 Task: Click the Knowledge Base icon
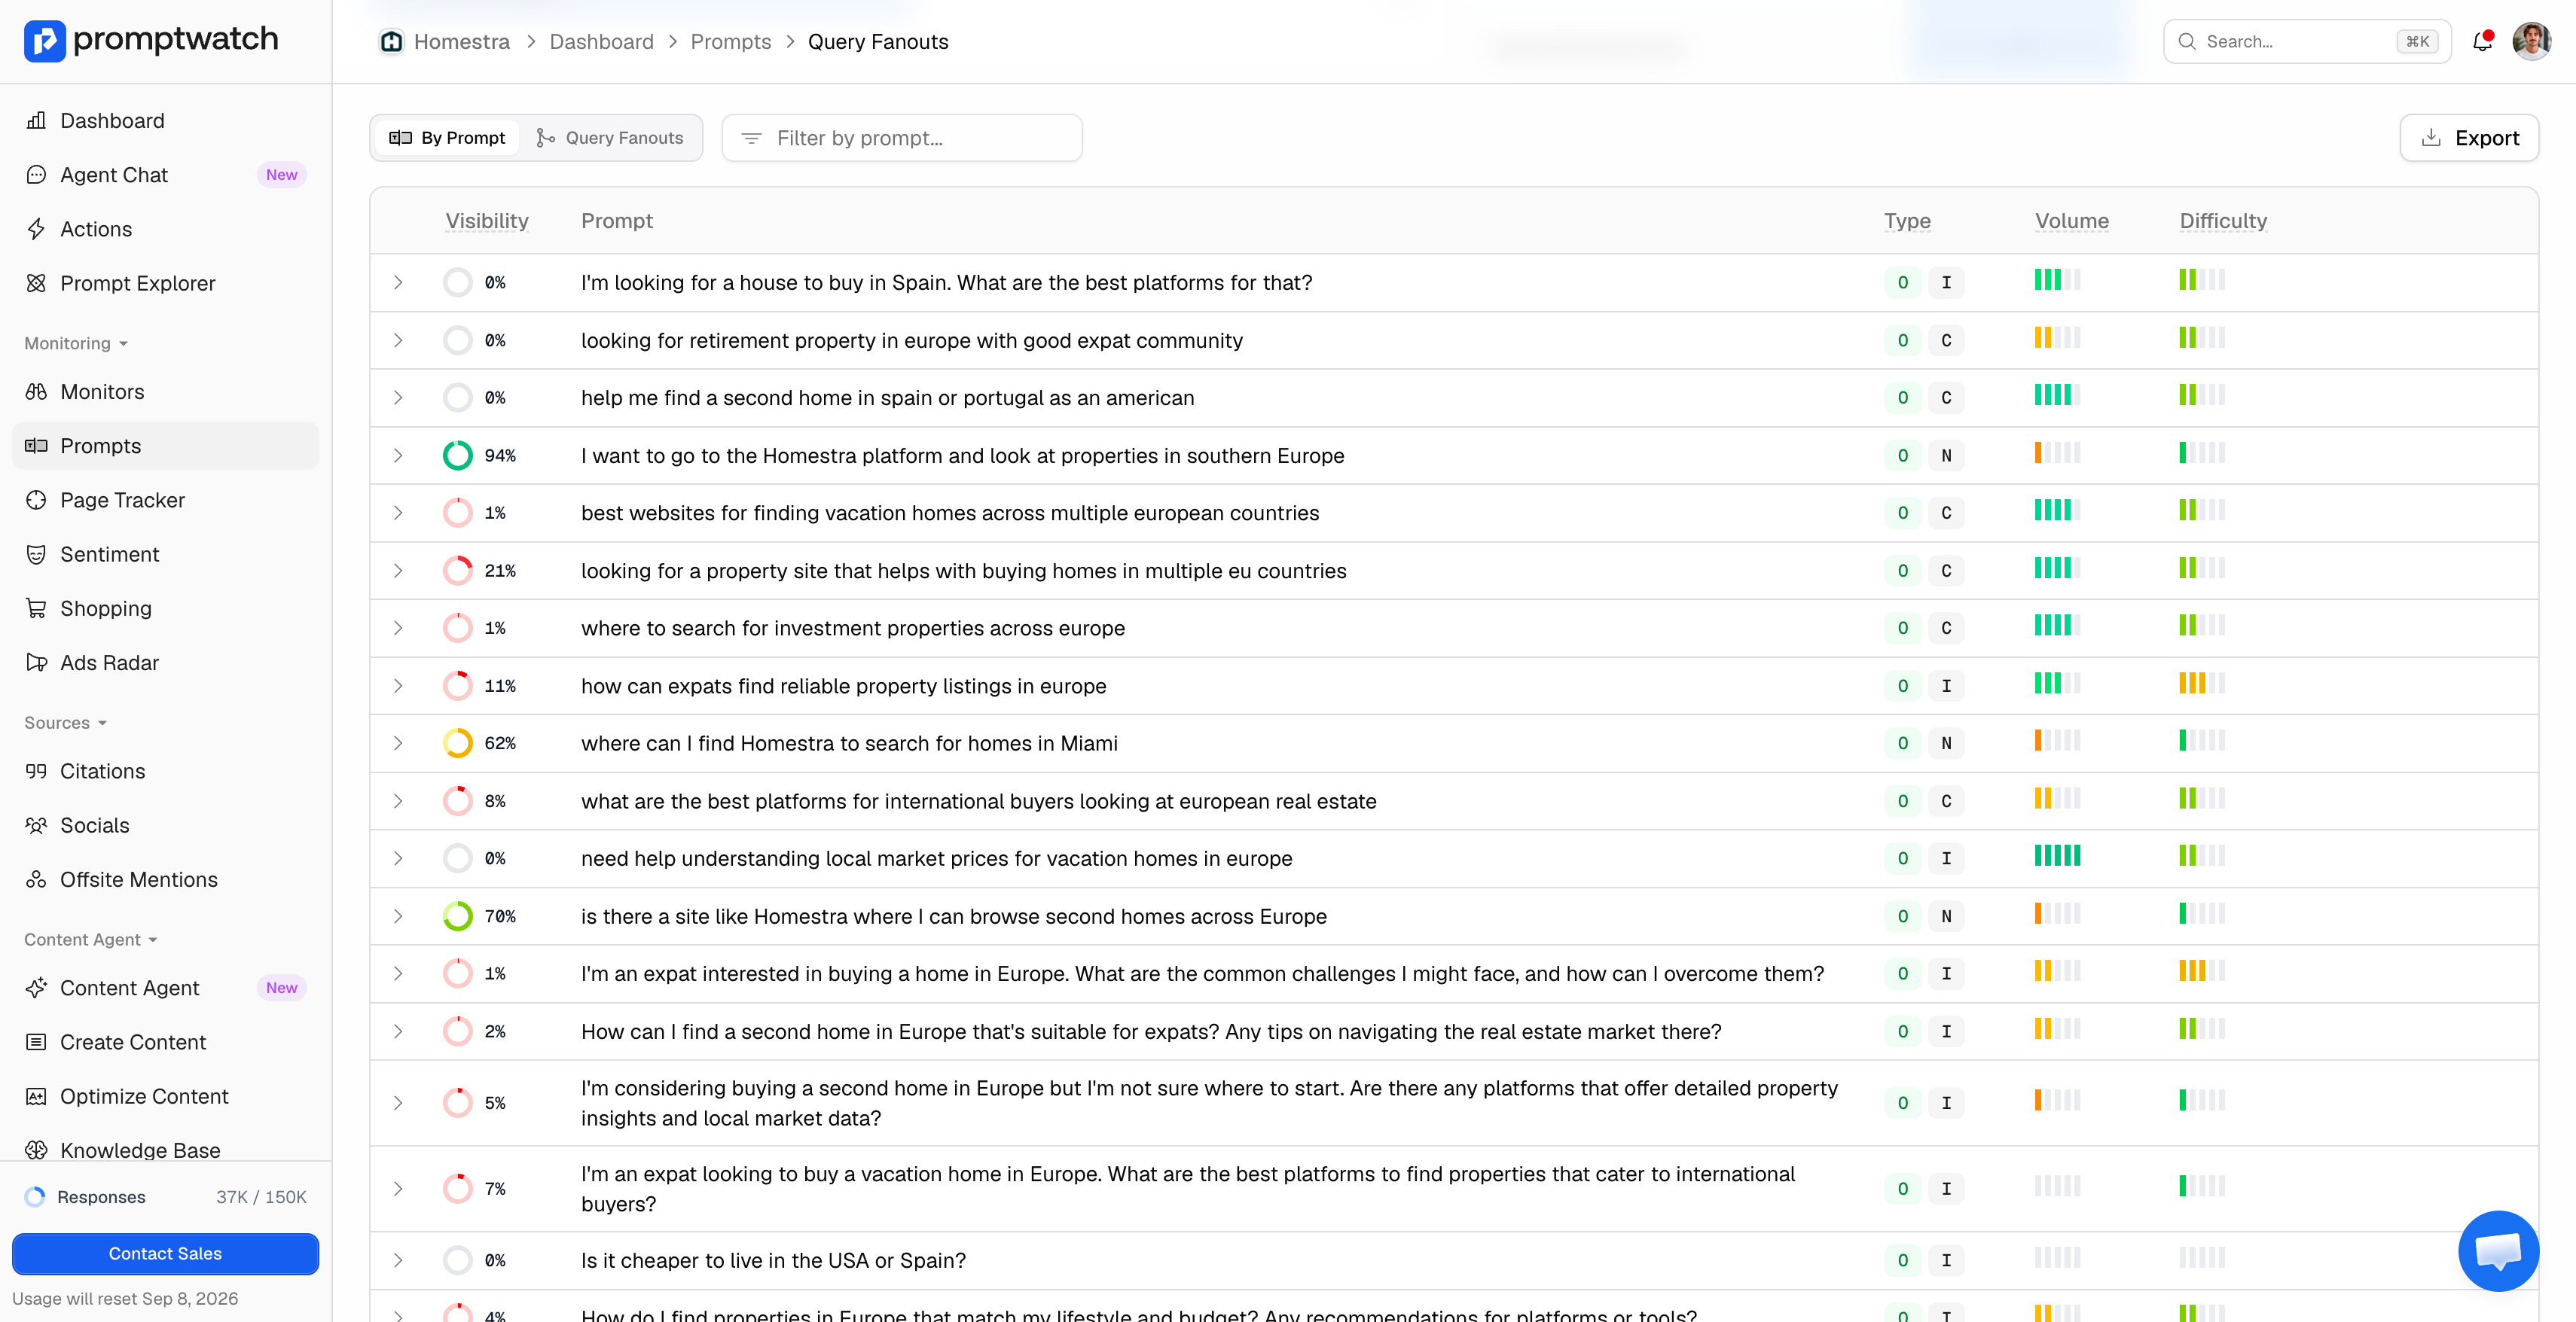point(36,1150)
